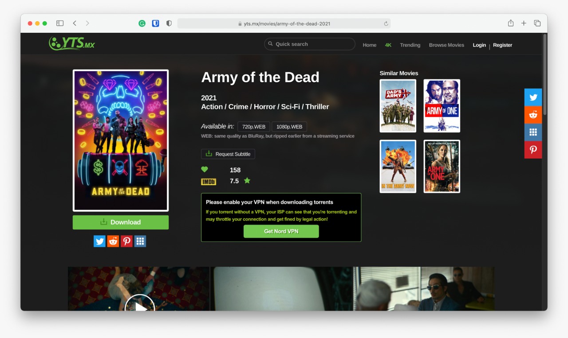Click the Request Subtitle button
Screen dimensions: 568x338
click(228, 154)
